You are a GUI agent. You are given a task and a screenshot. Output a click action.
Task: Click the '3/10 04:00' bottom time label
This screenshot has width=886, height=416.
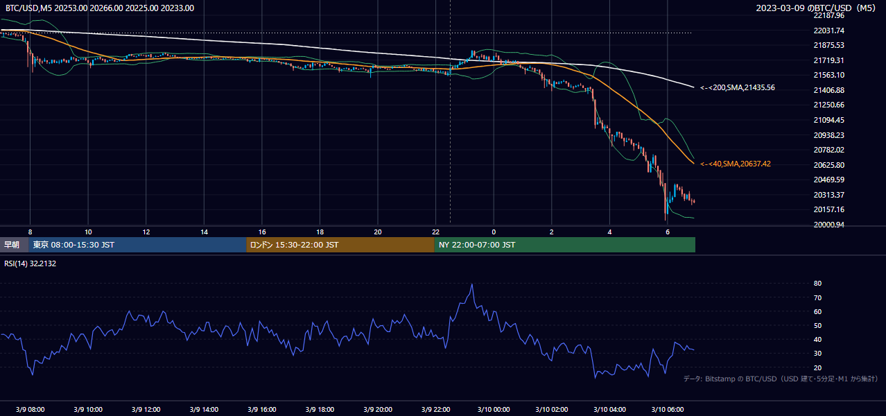(609, 410)
